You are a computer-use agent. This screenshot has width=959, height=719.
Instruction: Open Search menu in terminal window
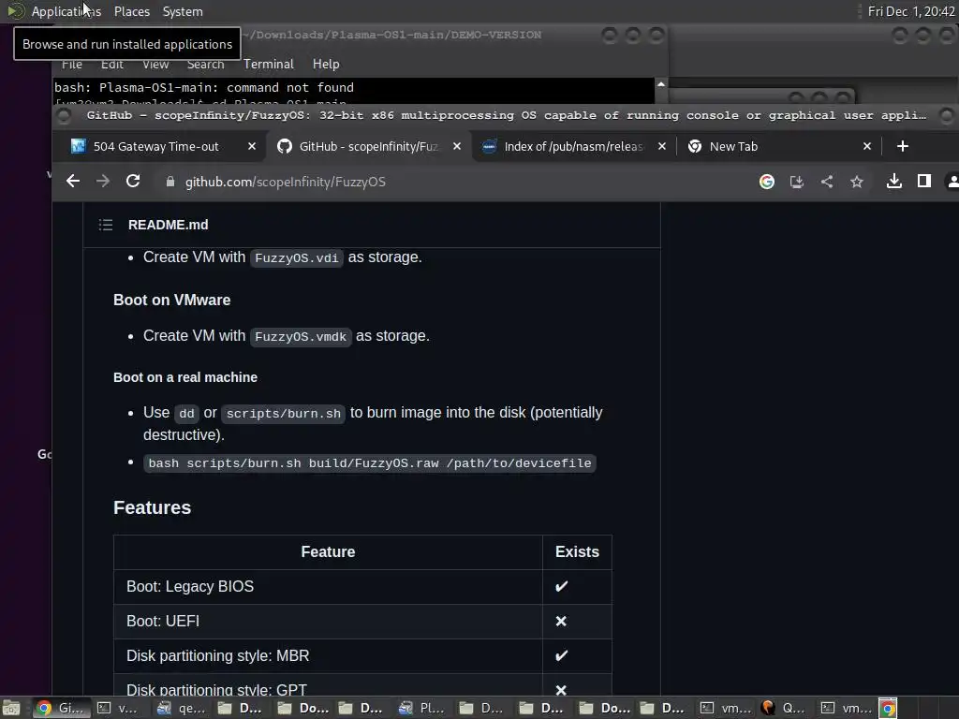click(205, 65)
